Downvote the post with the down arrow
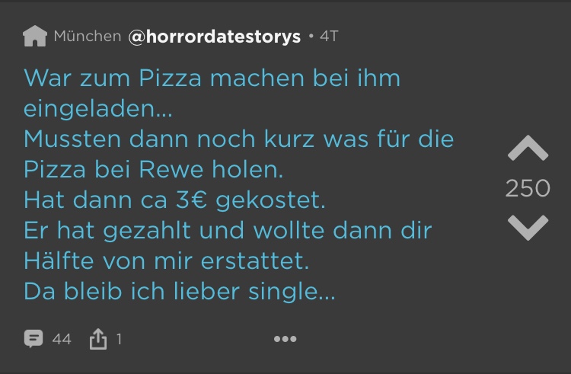Image resolution: width=571 pixels, height=374 pixels. click(x=527, y=227)
